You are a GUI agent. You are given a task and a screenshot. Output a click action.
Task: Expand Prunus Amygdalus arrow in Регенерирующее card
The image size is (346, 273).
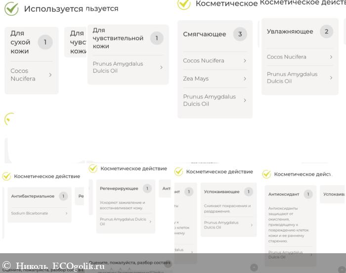pyautogui.click(x=150, y=222)
